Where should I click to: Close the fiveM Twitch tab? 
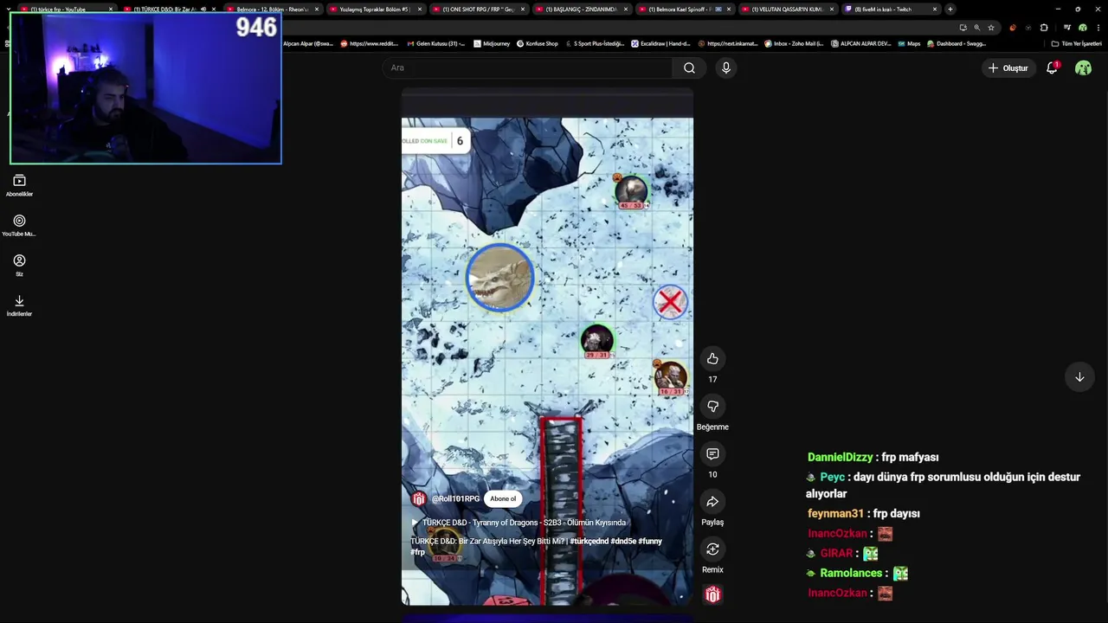pyautogui.click(x=934, y=10)
